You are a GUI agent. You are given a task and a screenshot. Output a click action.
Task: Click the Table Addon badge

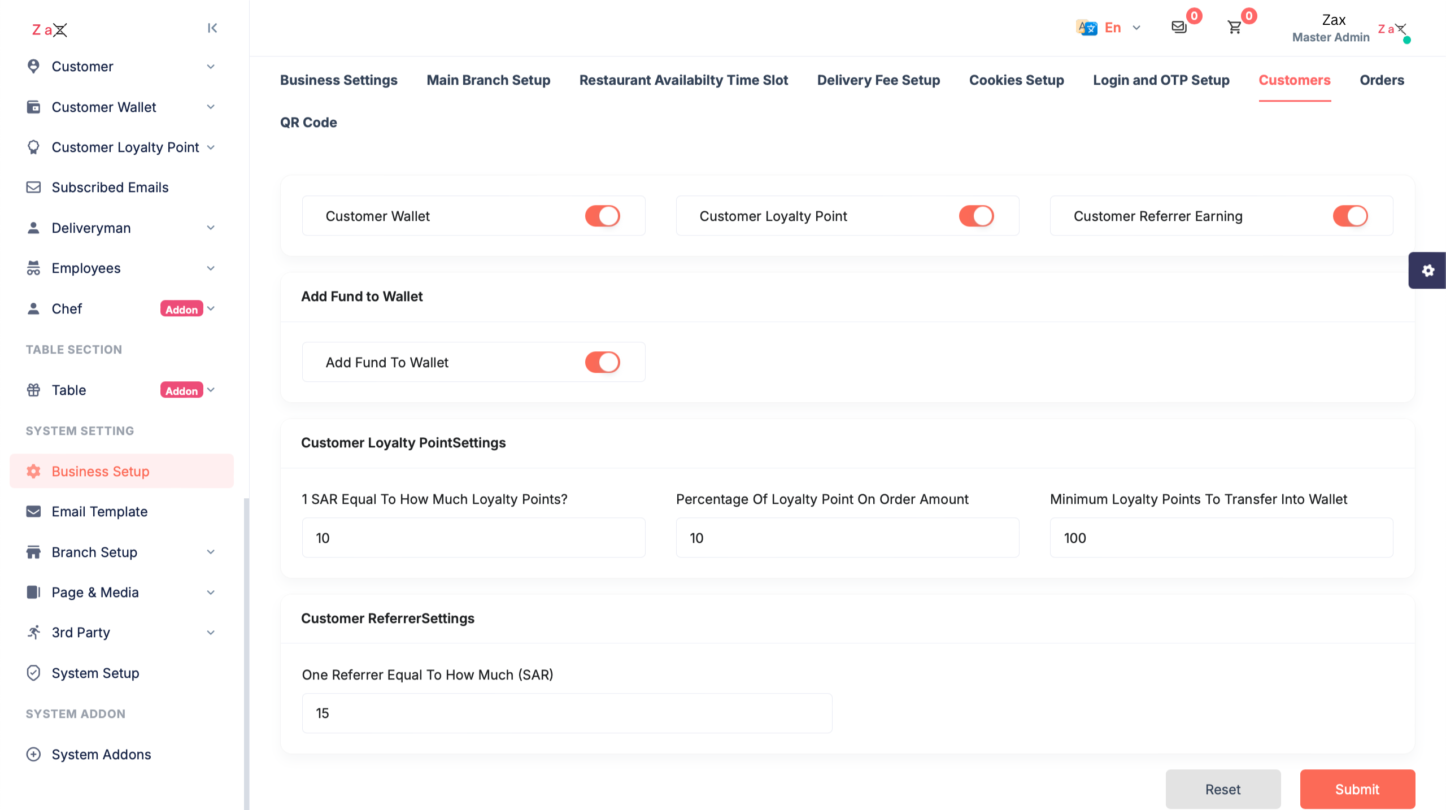pos(181,390)
